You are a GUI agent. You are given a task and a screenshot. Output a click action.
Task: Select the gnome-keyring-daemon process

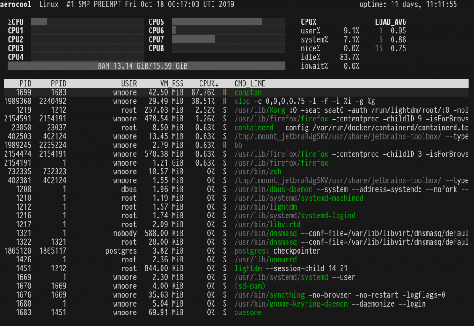(236, 304)
